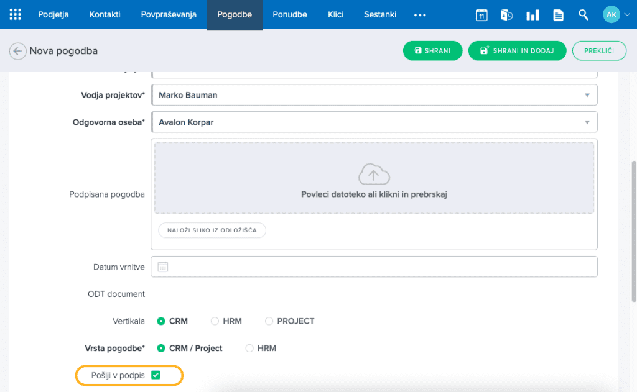
Task: Click the search magnifier icon
Action: tap(584, 15)
